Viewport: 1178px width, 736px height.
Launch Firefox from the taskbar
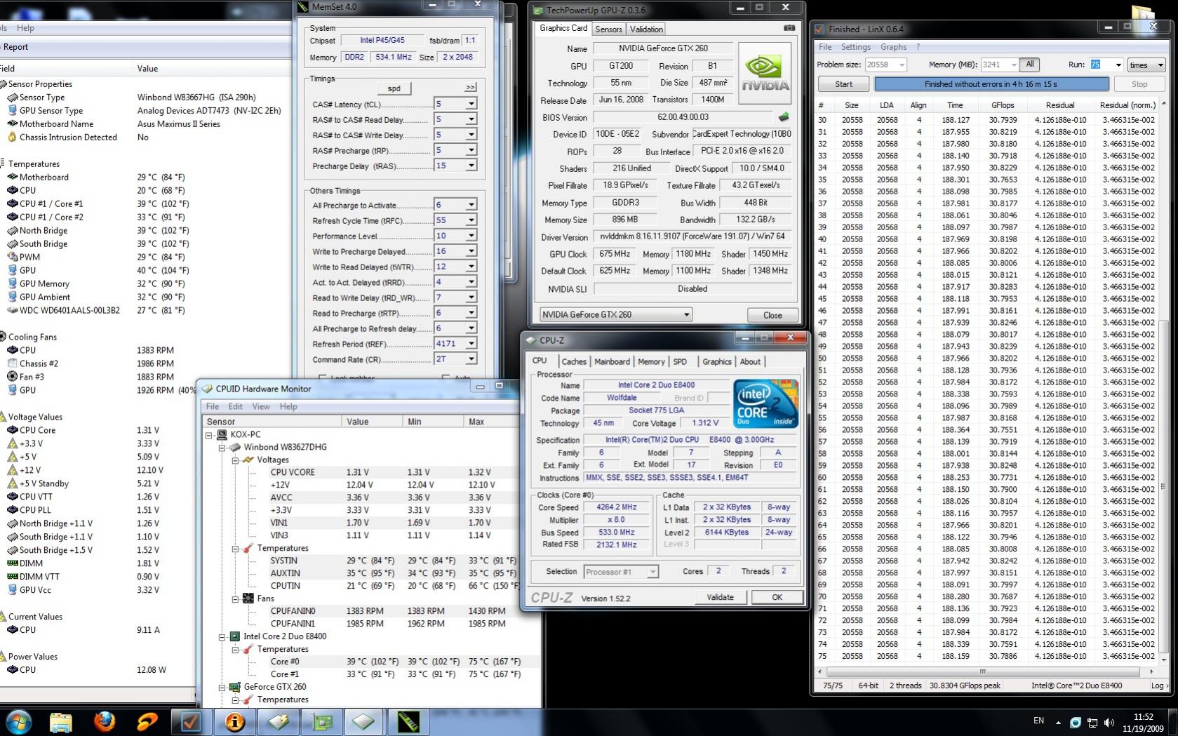pos(105,721)
